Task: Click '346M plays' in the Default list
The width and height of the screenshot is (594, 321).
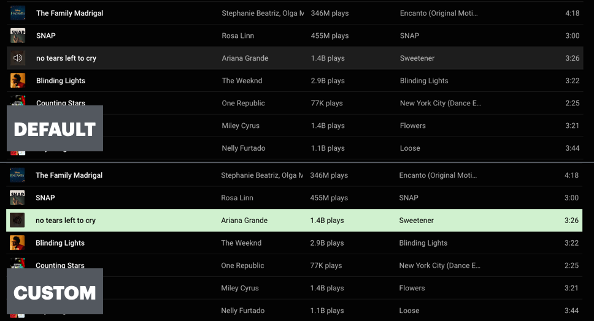Action: click(330, 13)
